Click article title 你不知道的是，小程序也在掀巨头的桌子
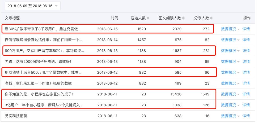262x123 pixels. tap(39, 94)
